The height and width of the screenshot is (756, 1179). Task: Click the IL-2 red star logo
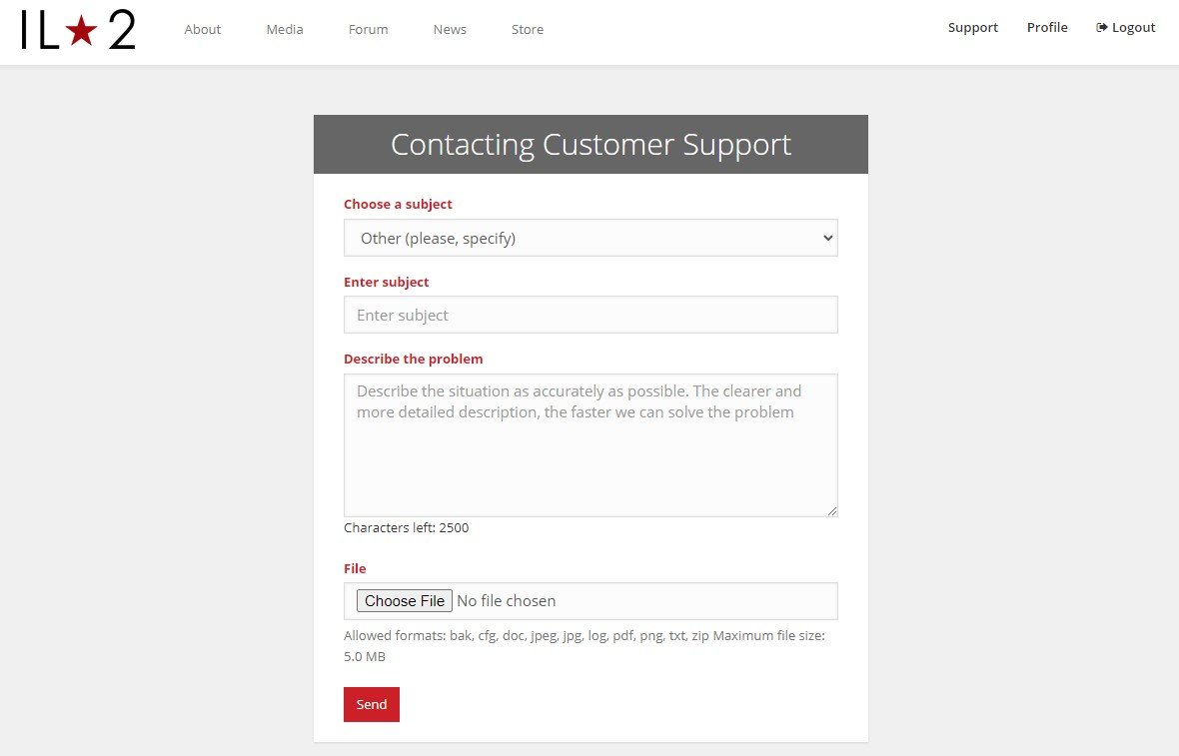click(78, 30)
